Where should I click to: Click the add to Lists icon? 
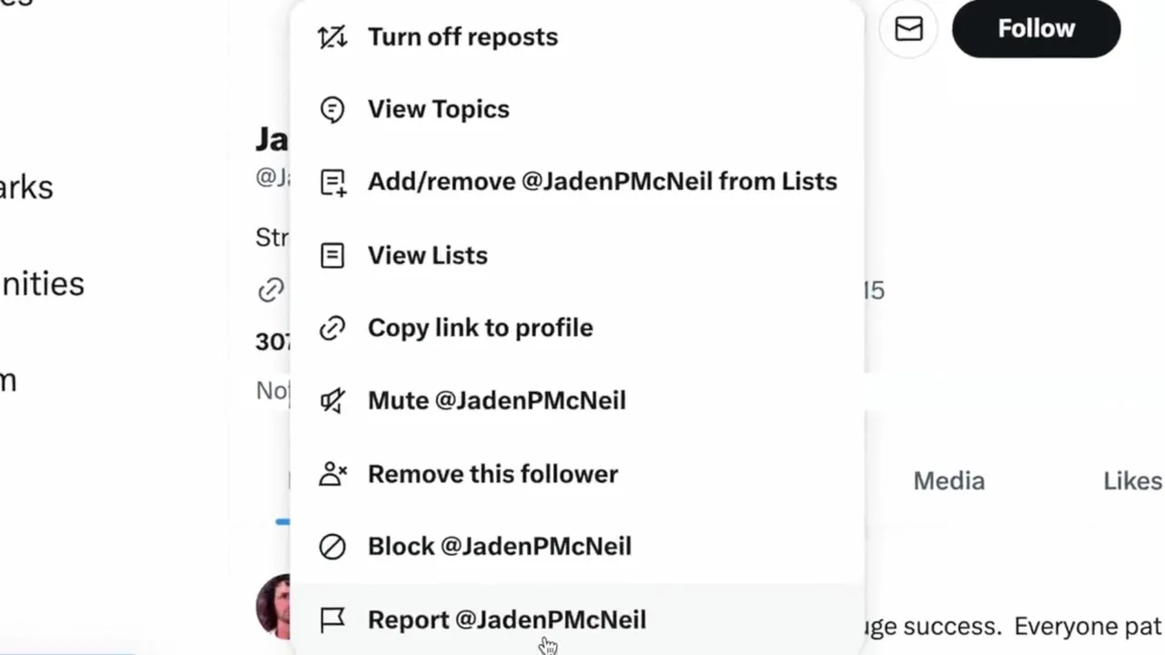[x=332, y=182]
